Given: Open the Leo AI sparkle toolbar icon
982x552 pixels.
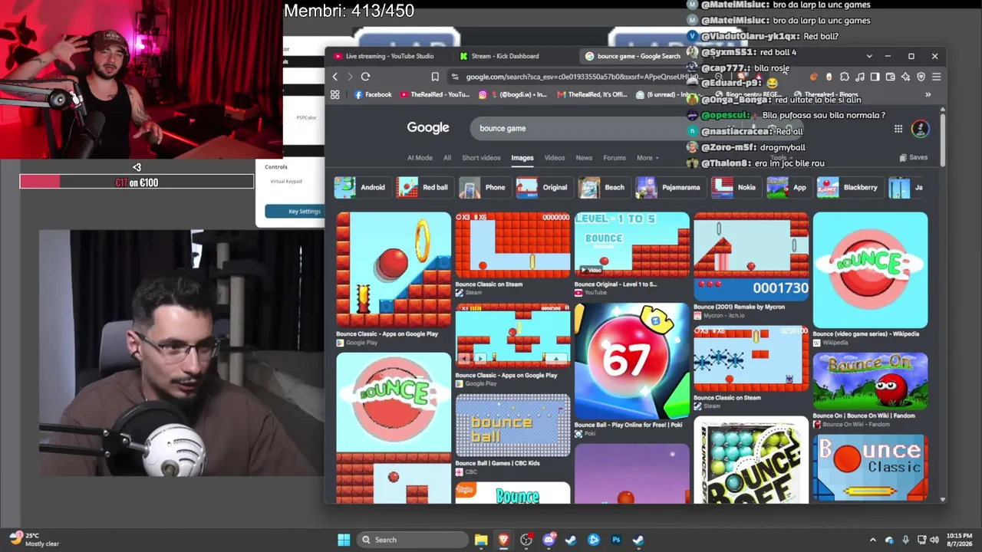Looking at the screenshot, I should coord(905,77).
